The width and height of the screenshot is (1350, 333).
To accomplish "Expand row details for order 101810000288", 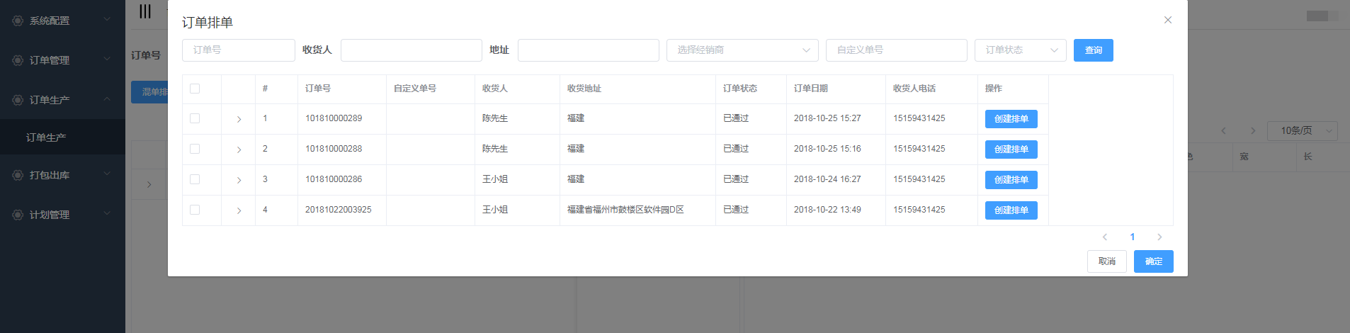I will pos(239,149).
